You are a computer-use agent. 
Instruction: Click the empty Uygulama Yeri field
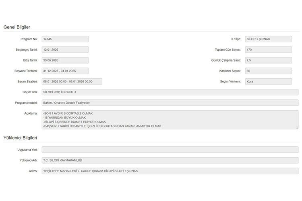170,150
